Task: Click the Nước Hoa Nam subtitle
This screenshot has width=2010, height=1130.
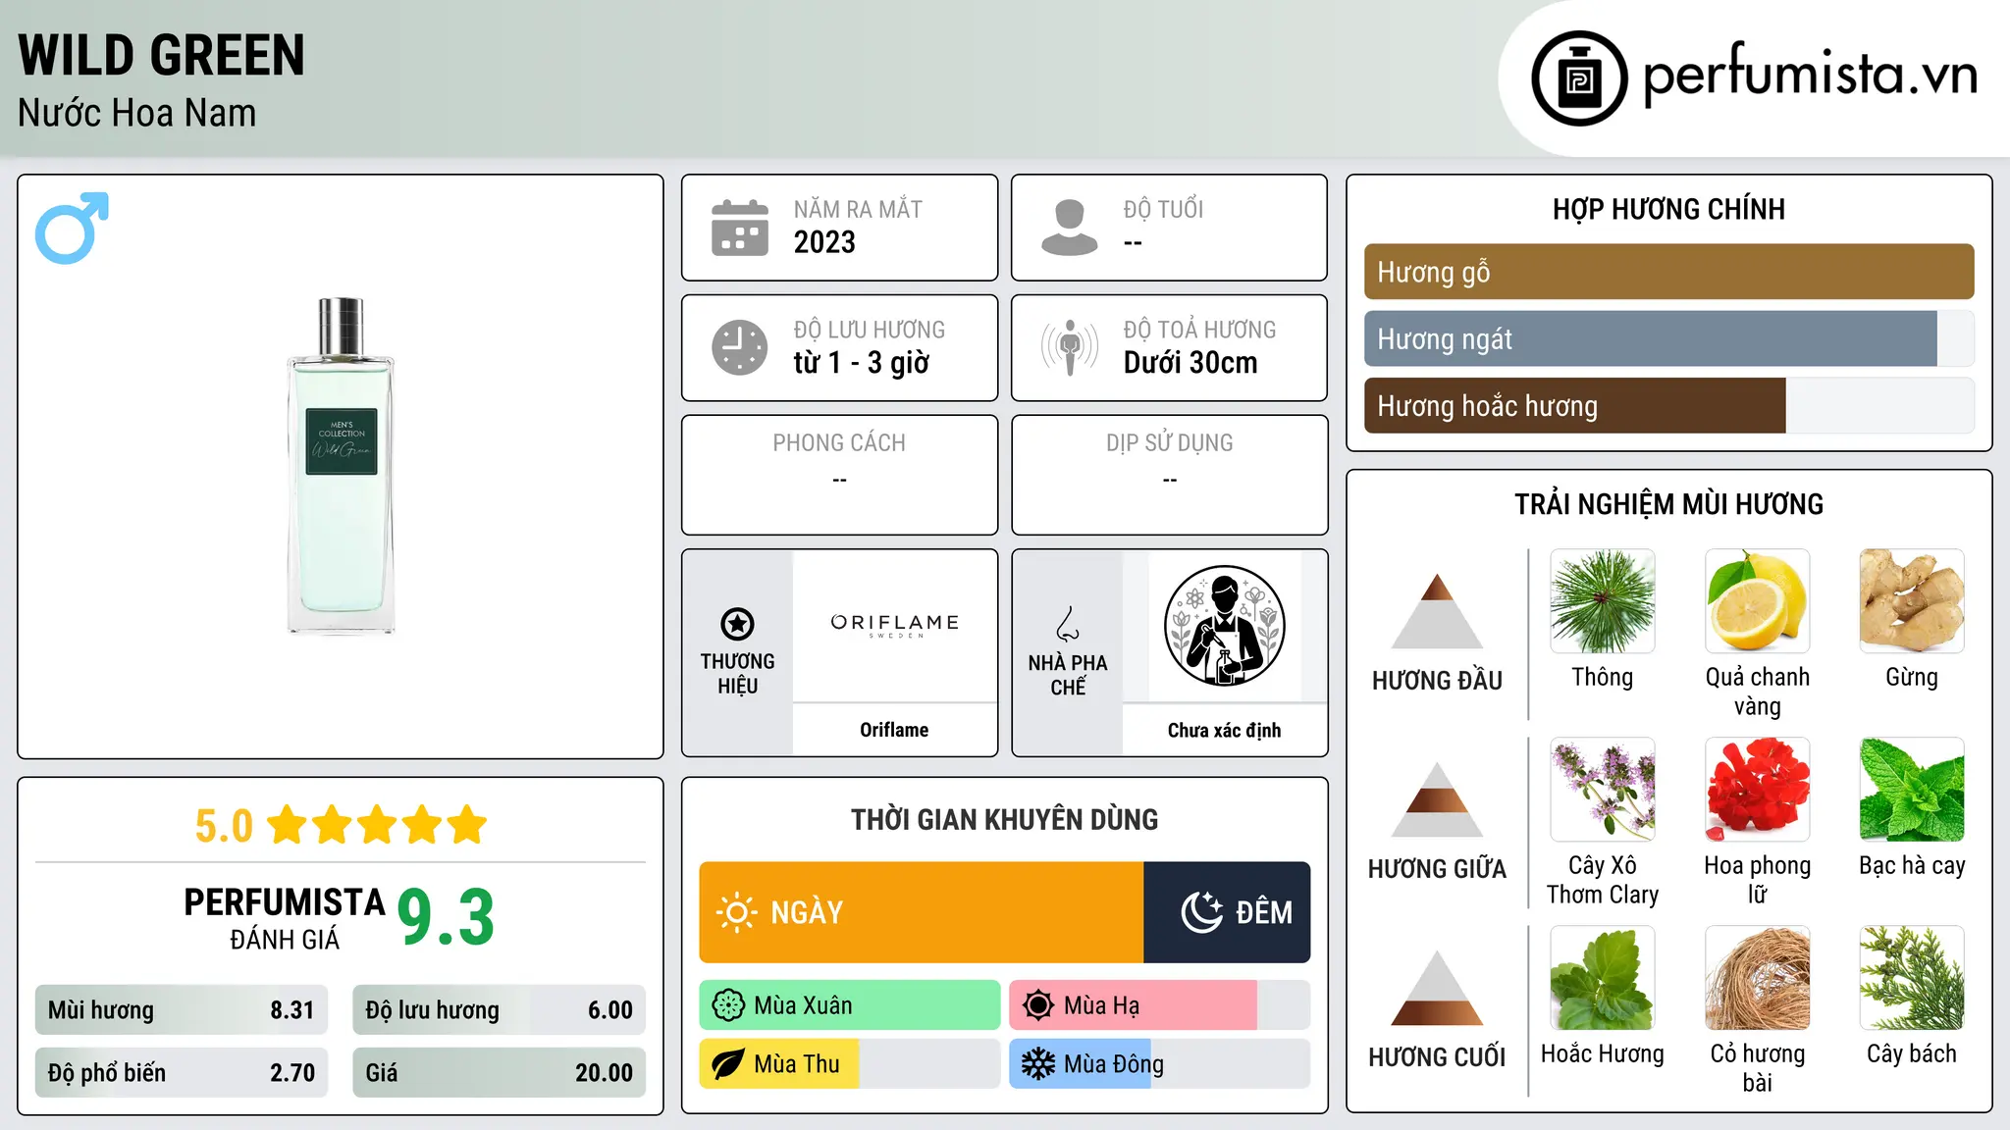Action: click(137, 113)
